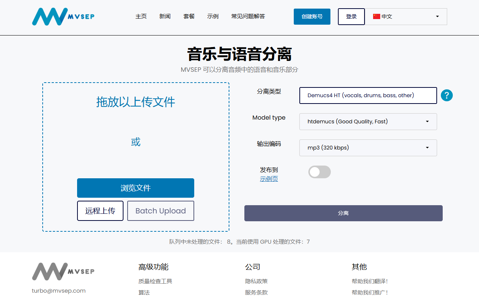Open the 中文 language selector
The image size is (479, 299).
point(406,16)
